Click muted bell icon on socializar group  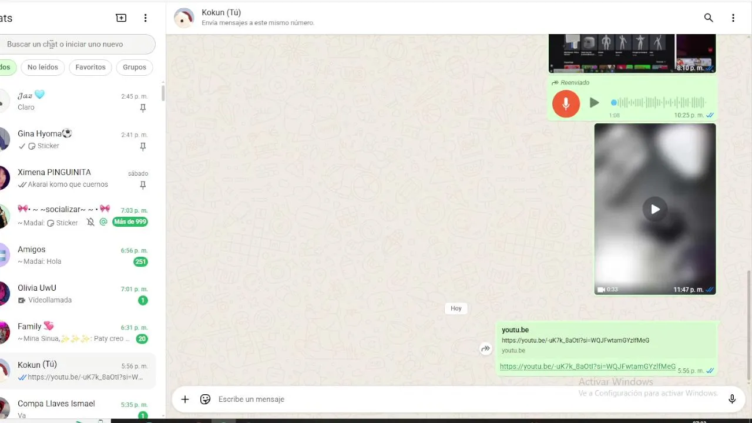(x=90, y=222)
